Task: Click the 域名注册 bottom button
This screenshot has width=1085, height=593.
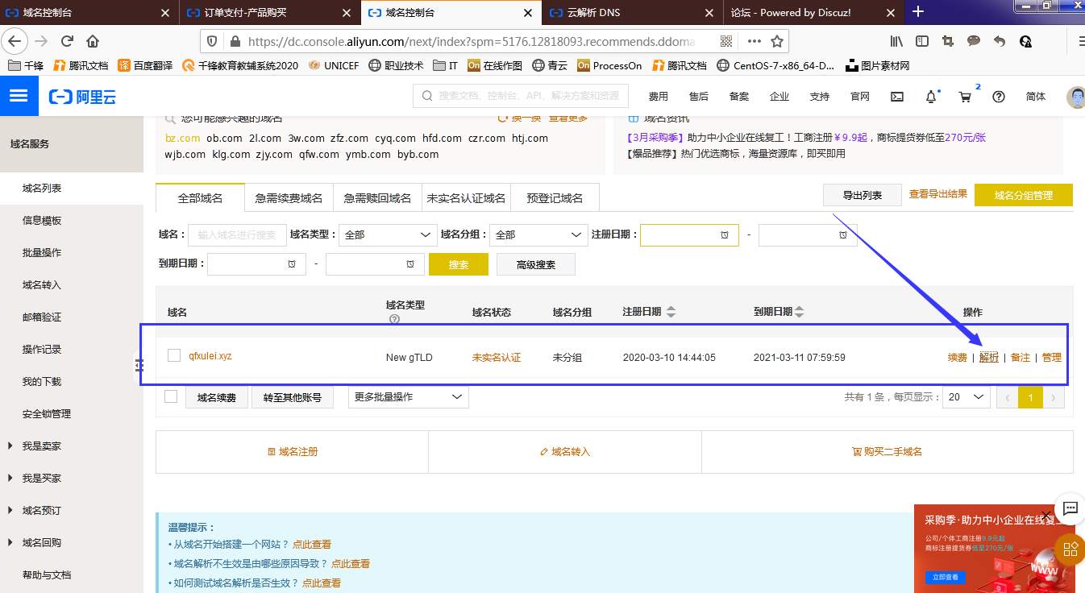Action: point(292,451)
